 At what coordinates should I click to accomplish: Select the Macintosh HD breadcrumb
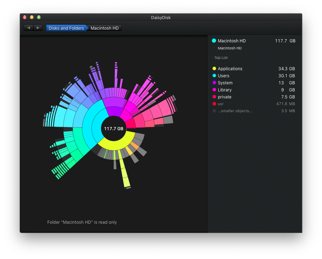pyautogui.click(x=105, y=28)
